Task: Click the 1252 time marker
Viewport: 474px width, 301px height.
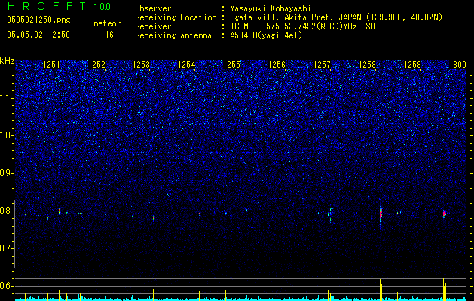Action: [x=96, y=65]
